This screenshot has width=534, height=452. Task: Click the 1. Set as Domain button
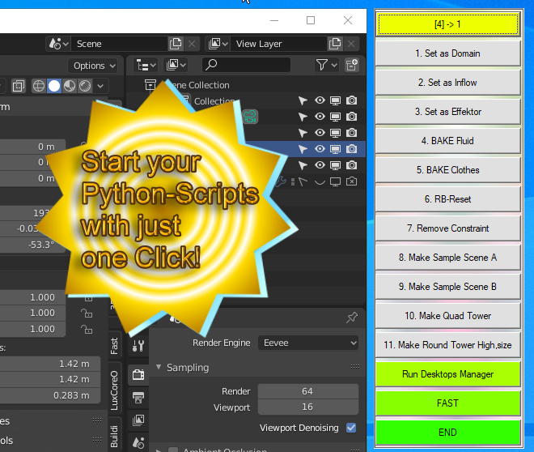pyautogui.click(x=448, y=53)
